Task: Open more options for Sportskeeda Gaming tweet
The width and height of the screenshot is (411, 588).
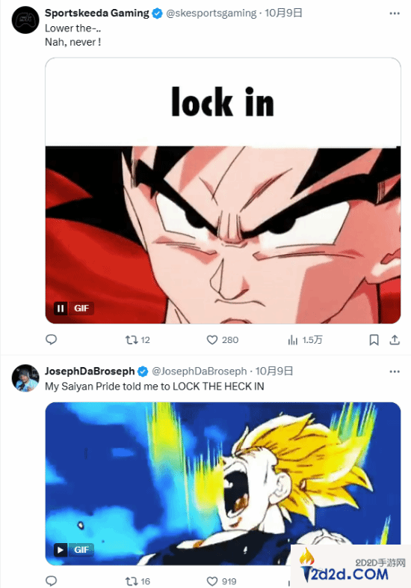Action: pyautogui.click(x=395, y=13)
